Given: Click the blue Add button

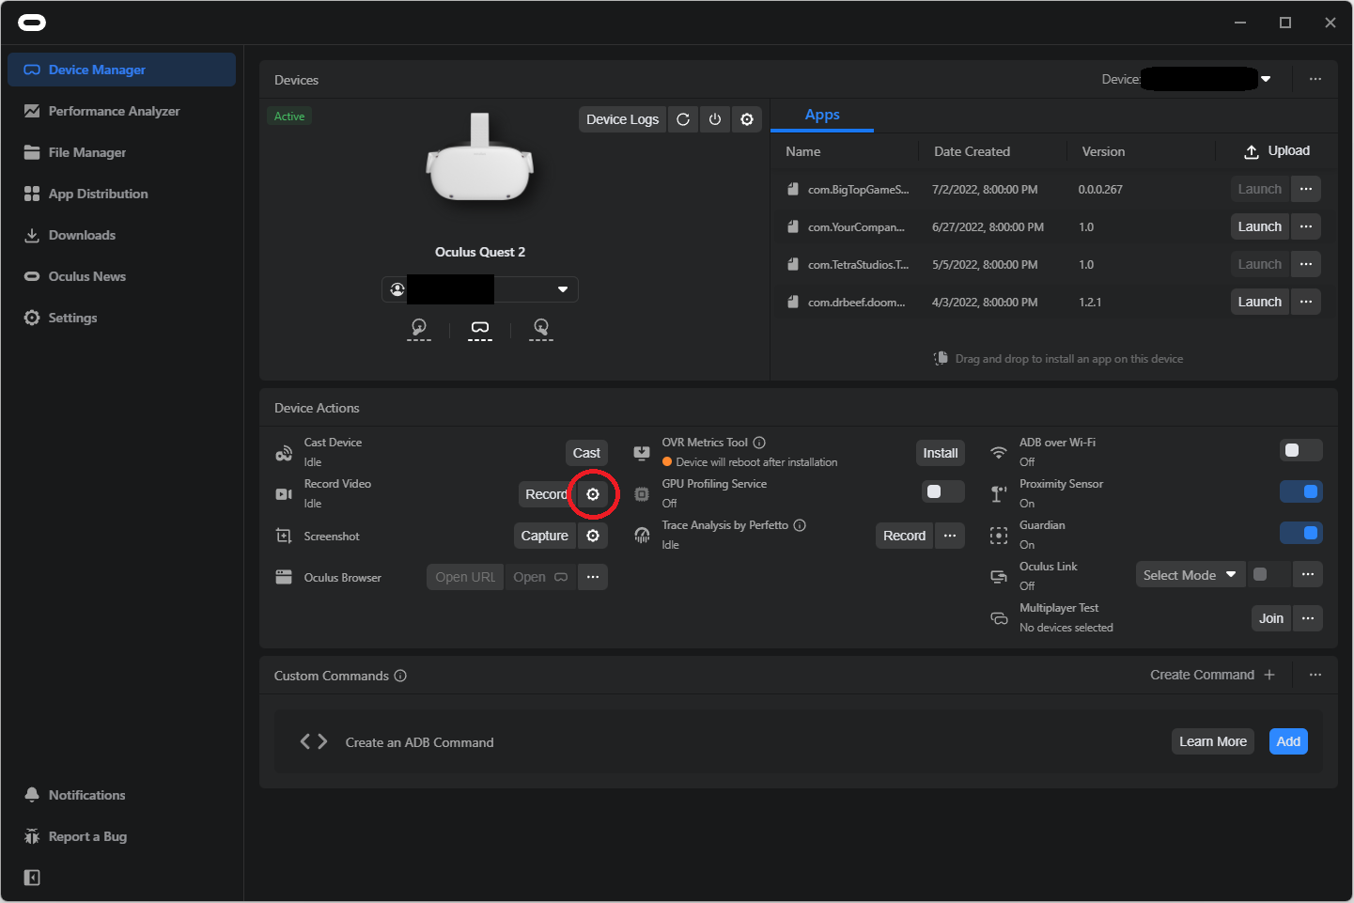Looking at the screenshot, I should click(1288, 741).
